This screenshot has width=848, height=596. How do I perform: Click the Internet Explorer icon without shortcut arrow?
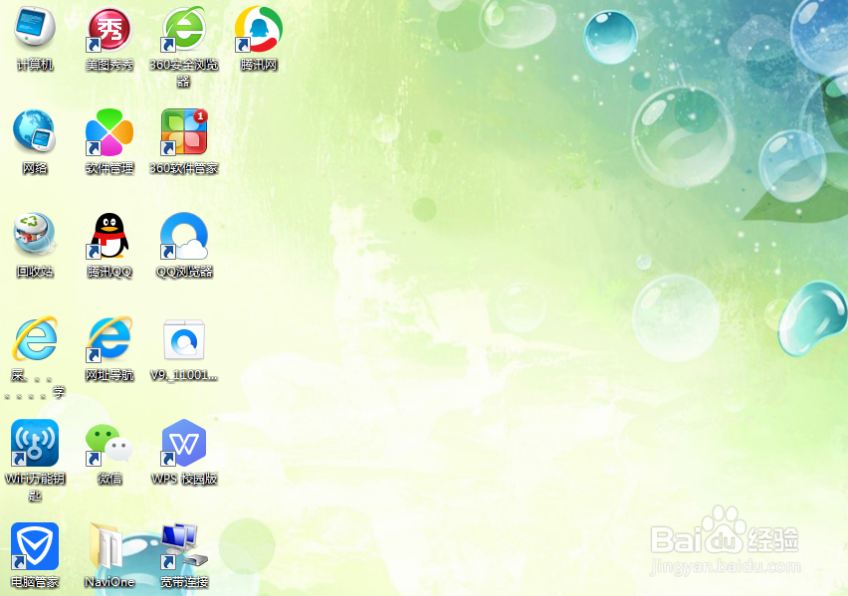click(x=35, y=338)
